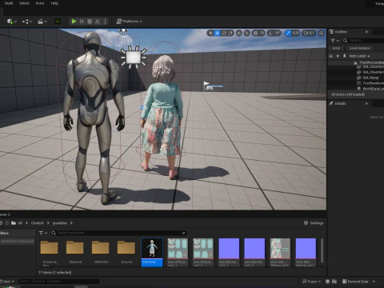Open the Select menu
The image size is (384, 288).
(x=24, y=3)
